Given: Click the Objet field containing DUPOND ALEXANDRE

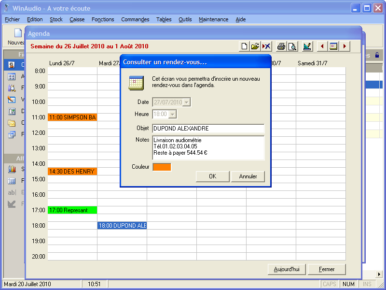Looking at the screenshot, I should pyautogui.click(x=208, y=129).
